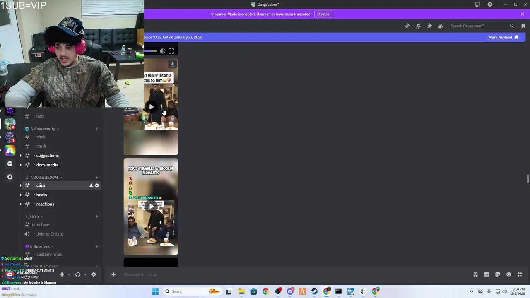This screenshot has width=530, height=298.
Task: Toggle headphones deafen in user panel
Action: [x=77, y=274]
